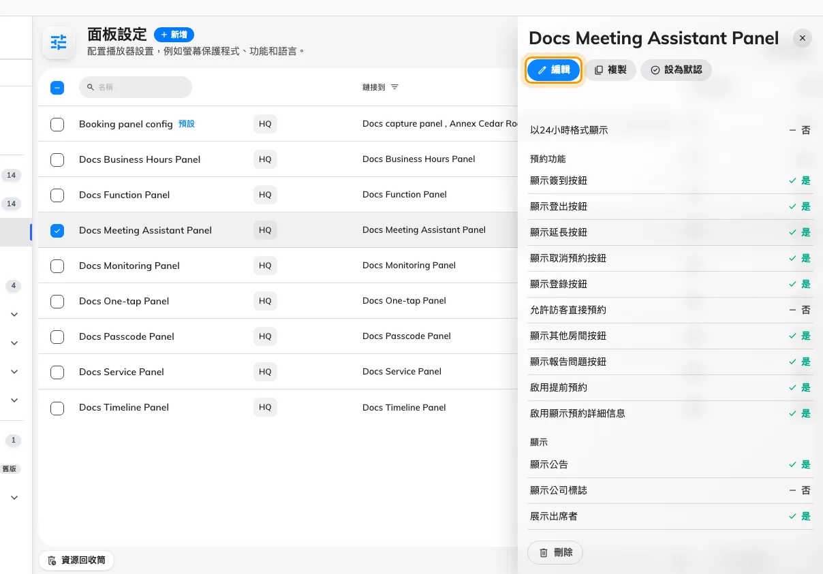Click the 以24小時格式顯示 setting row

670,130
